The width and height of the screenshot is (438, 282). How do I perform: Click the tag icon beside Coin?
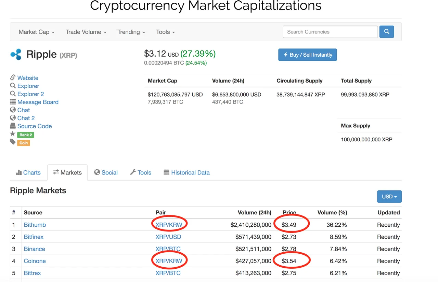(13, 142)
